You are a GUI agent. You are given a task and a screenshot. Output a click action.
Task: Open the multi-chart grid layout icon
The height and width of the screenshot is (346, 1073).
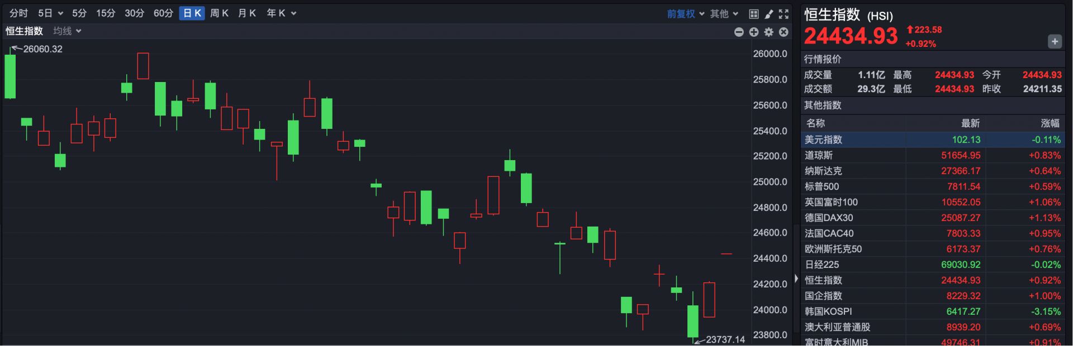pos(754,14)
